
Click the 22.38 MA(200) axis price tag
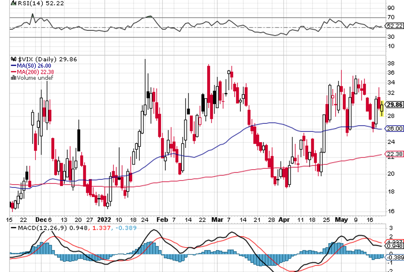point(395,154)
